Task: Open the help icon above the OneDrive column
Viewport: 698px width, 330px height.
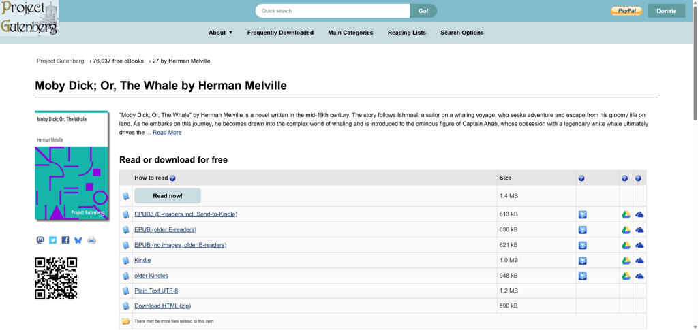Action: [638, 178]
